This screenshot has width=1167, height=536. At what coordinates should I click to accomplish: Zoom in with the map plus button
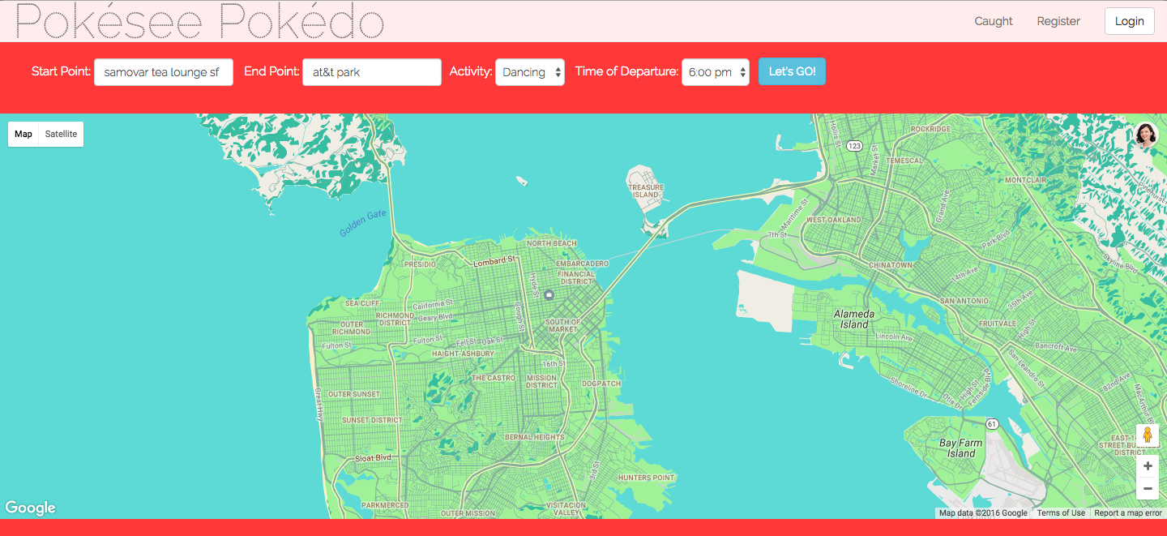click(x=1148, y=466)
